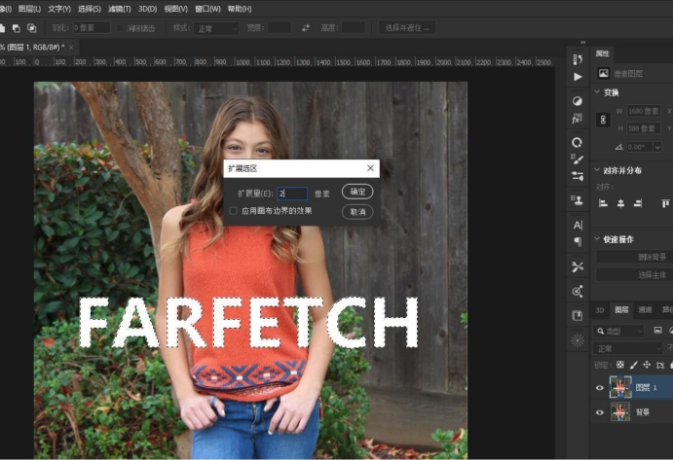Open layer filter 类型 dropdown
The width and height of the screenshot is (673, 460).
(618, 331)
